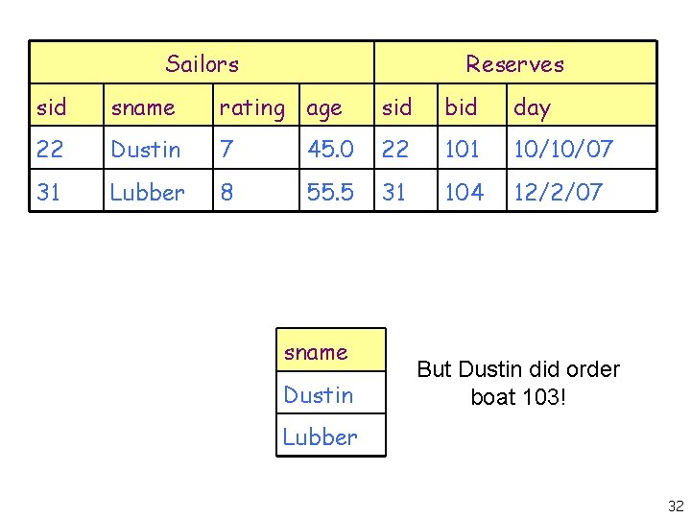691x518 pixels.
Task: Select age value 55.5
Action: coord(331,192)
